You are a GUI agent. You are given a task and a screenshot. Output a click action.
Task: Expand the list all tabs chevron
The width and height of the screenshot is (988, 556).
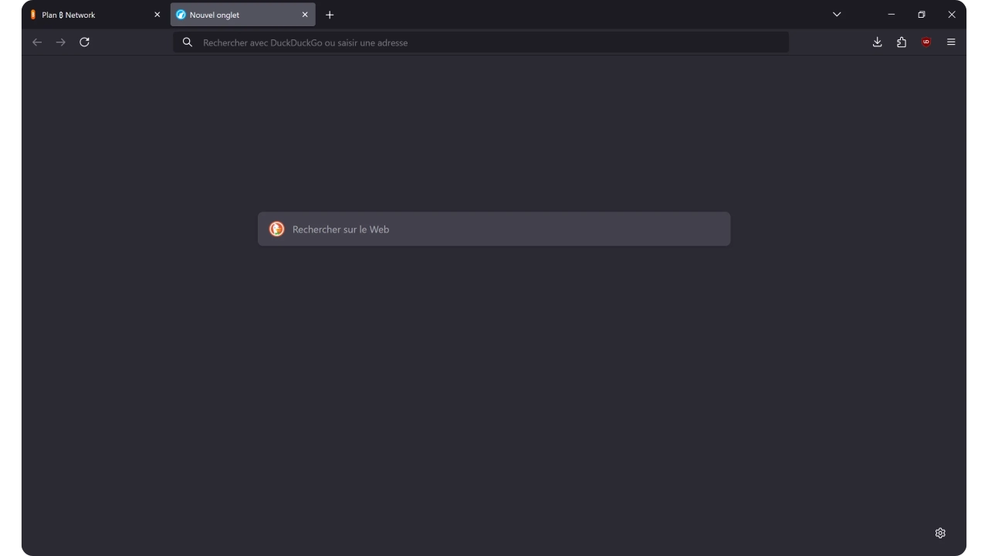[x=837, y=15]
